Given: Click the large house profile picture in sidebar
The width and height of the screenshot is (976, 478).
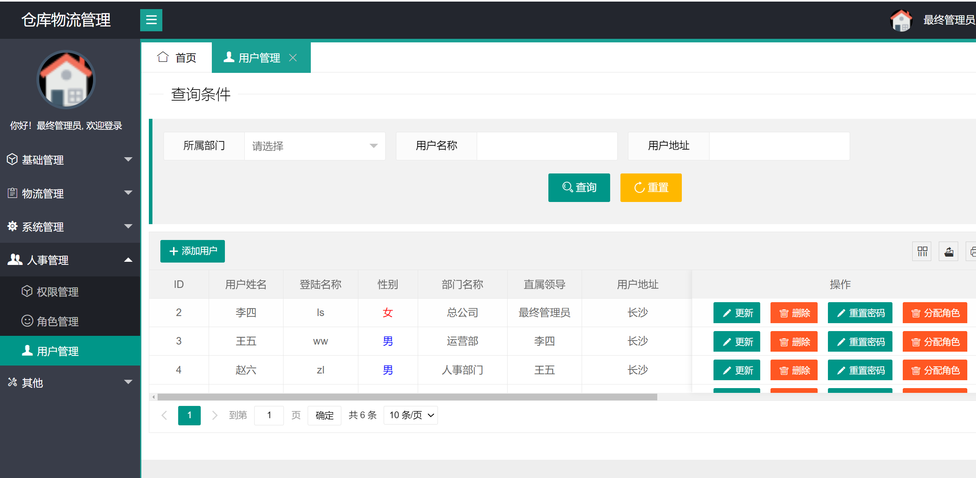Looking at the screenshot, I should [x=66, y=79].
